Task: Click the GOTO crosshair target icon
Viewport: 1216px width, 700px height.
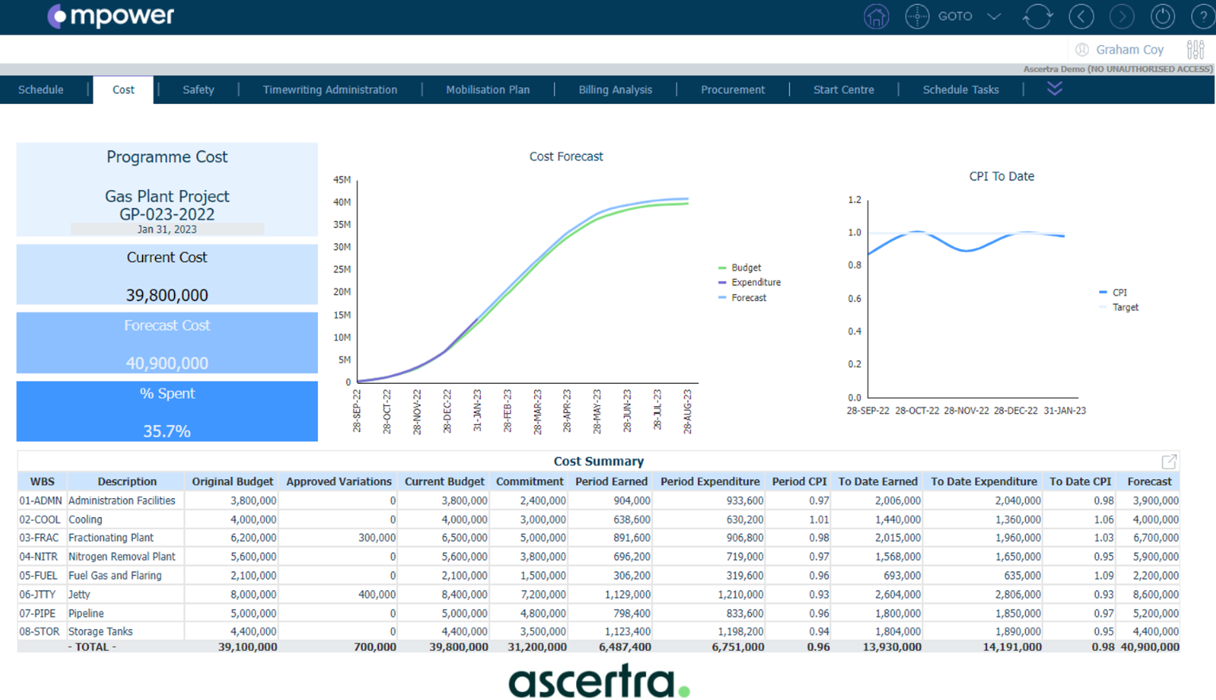Action: click(916, 17)
